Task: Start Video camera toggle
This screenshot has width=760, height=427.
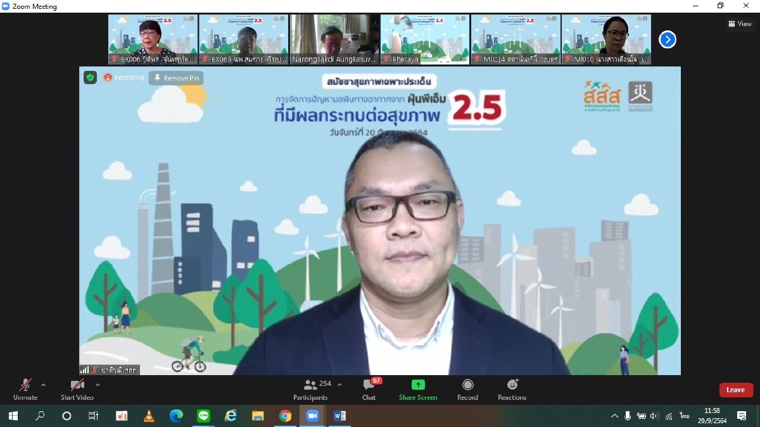Action: pyautogui.click(x=77, y=389)
